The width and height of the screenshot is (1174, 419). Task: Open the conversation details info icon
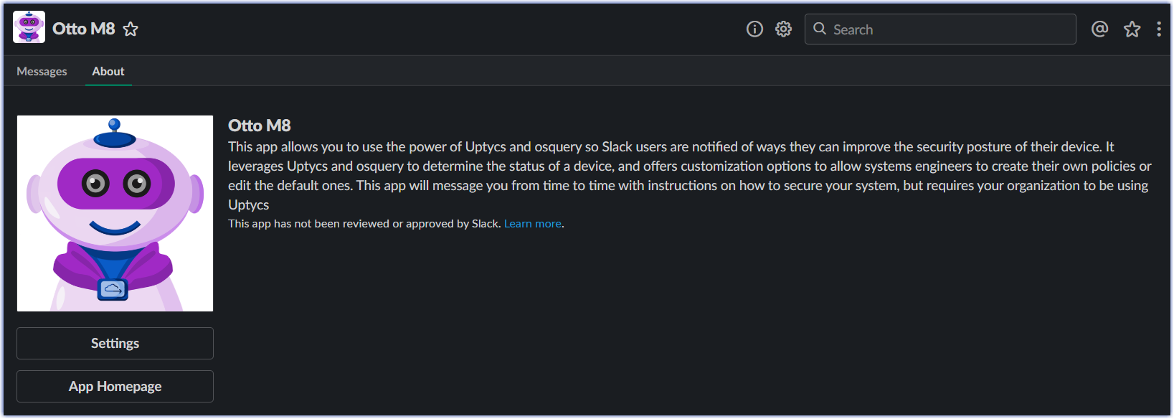(x=754, y=29)
